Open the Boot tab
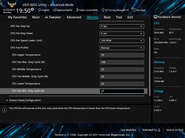 107,17
